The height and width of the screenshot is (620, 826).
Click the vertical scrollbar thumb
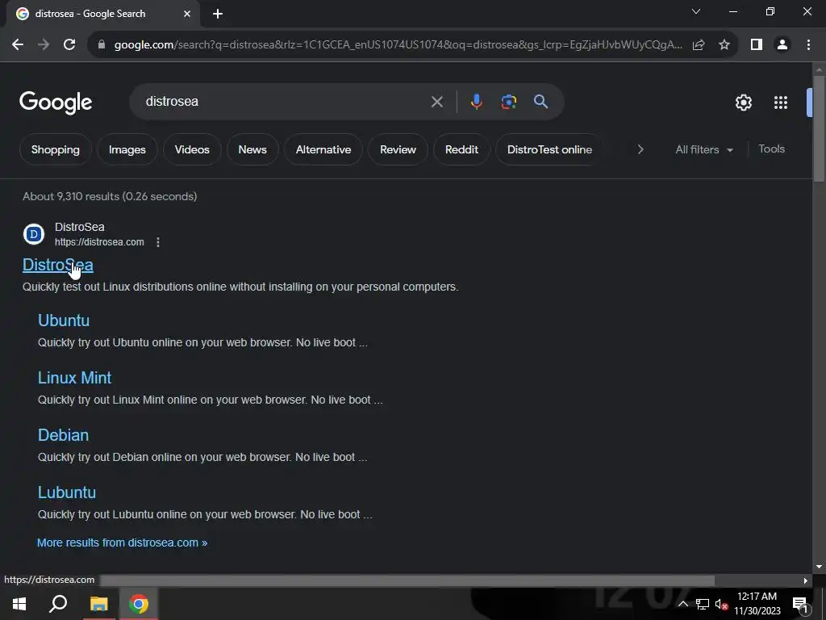(x=819, y=129)
